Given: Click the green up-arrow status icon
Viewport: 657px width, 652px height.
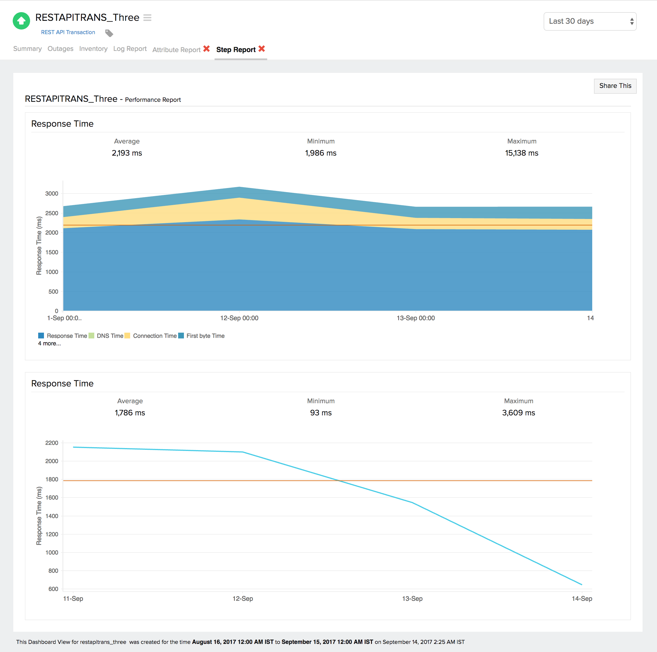Looking at the screenshot, I should click(21, 21).
